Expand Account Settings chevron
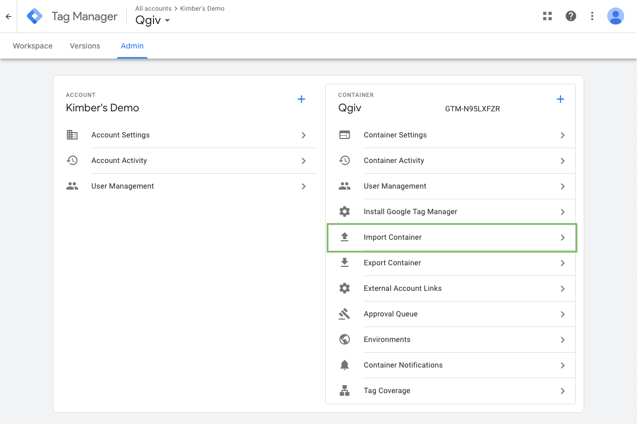637x424 pixels. coord(303,135)
